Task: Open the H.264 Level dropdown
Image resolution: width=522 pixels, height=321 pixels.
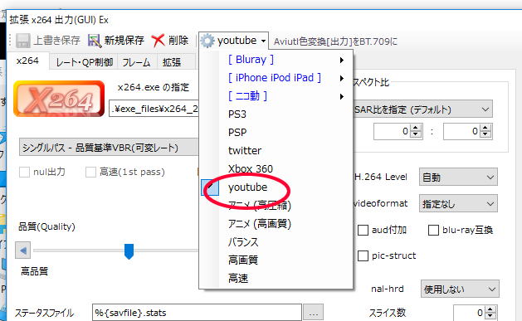Action: 458,177
